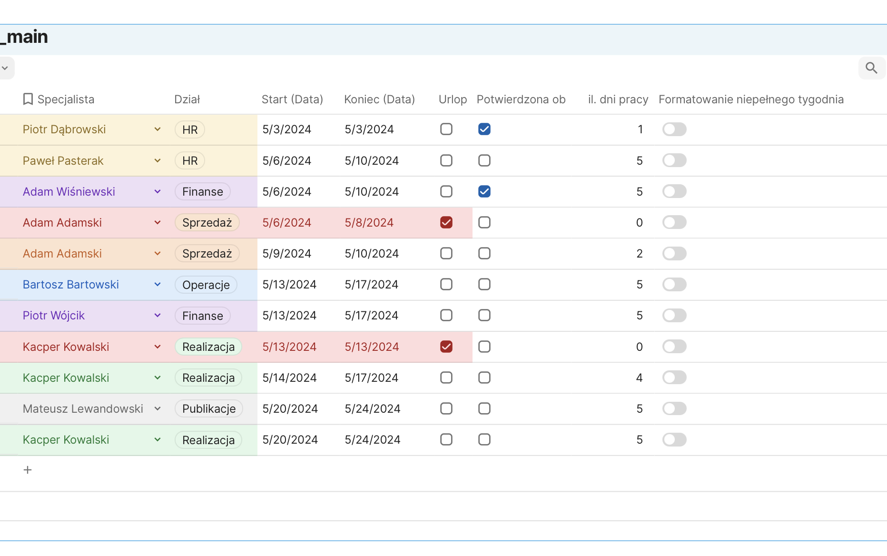This screenshot has width=887, height=556.
Task: Click Koniec date 5/24/2024 in Mateusz Lewandowski row
Action: [373, 409]
